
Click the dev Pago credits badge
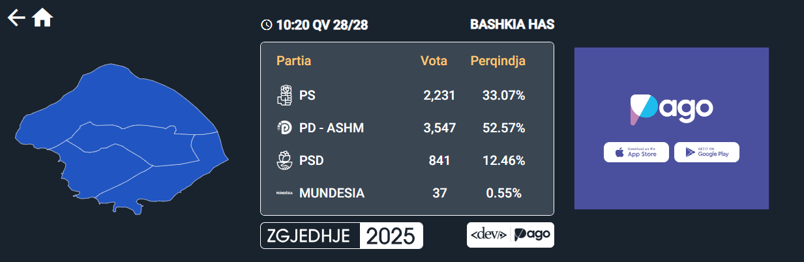coord(510,235)
